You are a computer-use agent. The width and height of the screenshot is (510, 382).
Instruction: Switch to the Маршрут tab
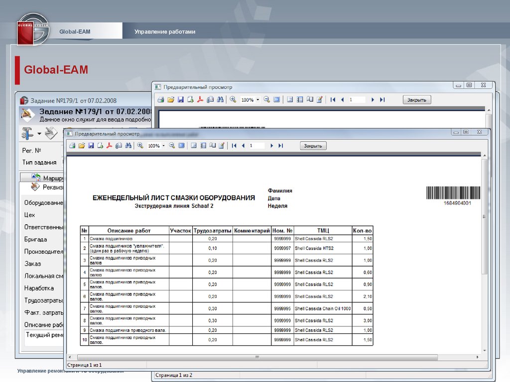[52, 178]
